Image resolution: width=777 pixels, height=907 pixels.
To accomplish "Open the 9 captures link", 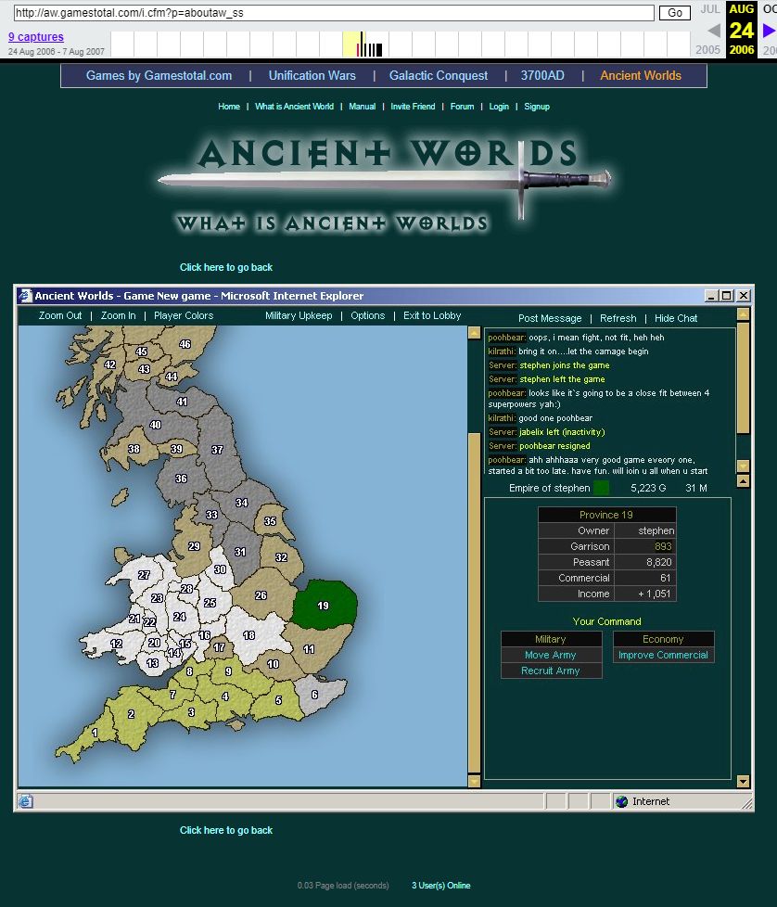I will click(36, 37).
